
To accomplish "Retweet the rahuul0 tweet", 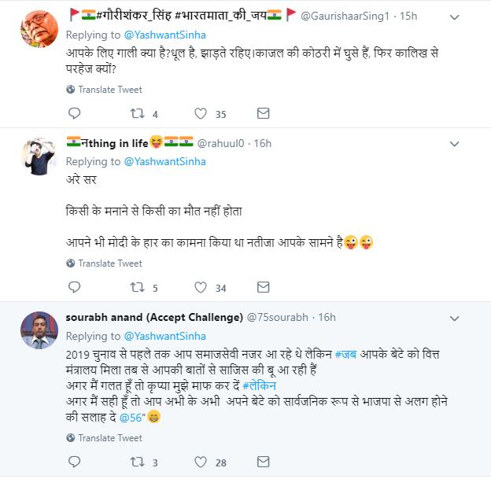I will click(x=137, y=288).
